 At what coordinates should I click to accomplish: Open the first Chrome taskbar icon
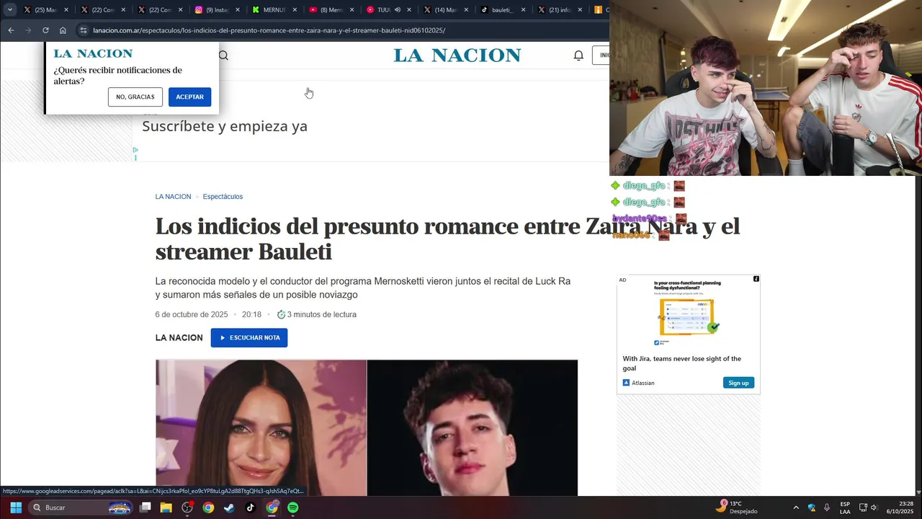208,507
